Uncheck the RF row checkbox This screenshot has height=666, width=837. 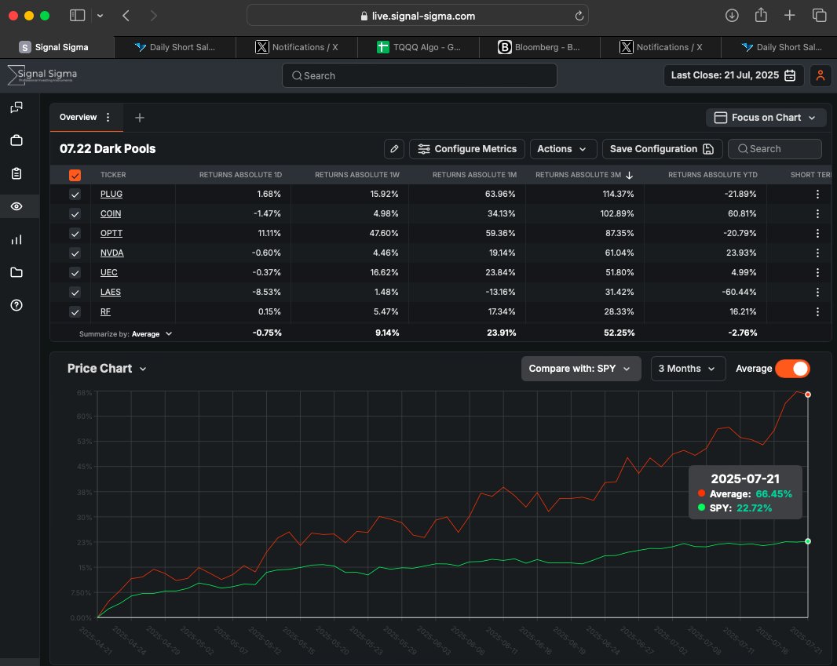(75, 312)
